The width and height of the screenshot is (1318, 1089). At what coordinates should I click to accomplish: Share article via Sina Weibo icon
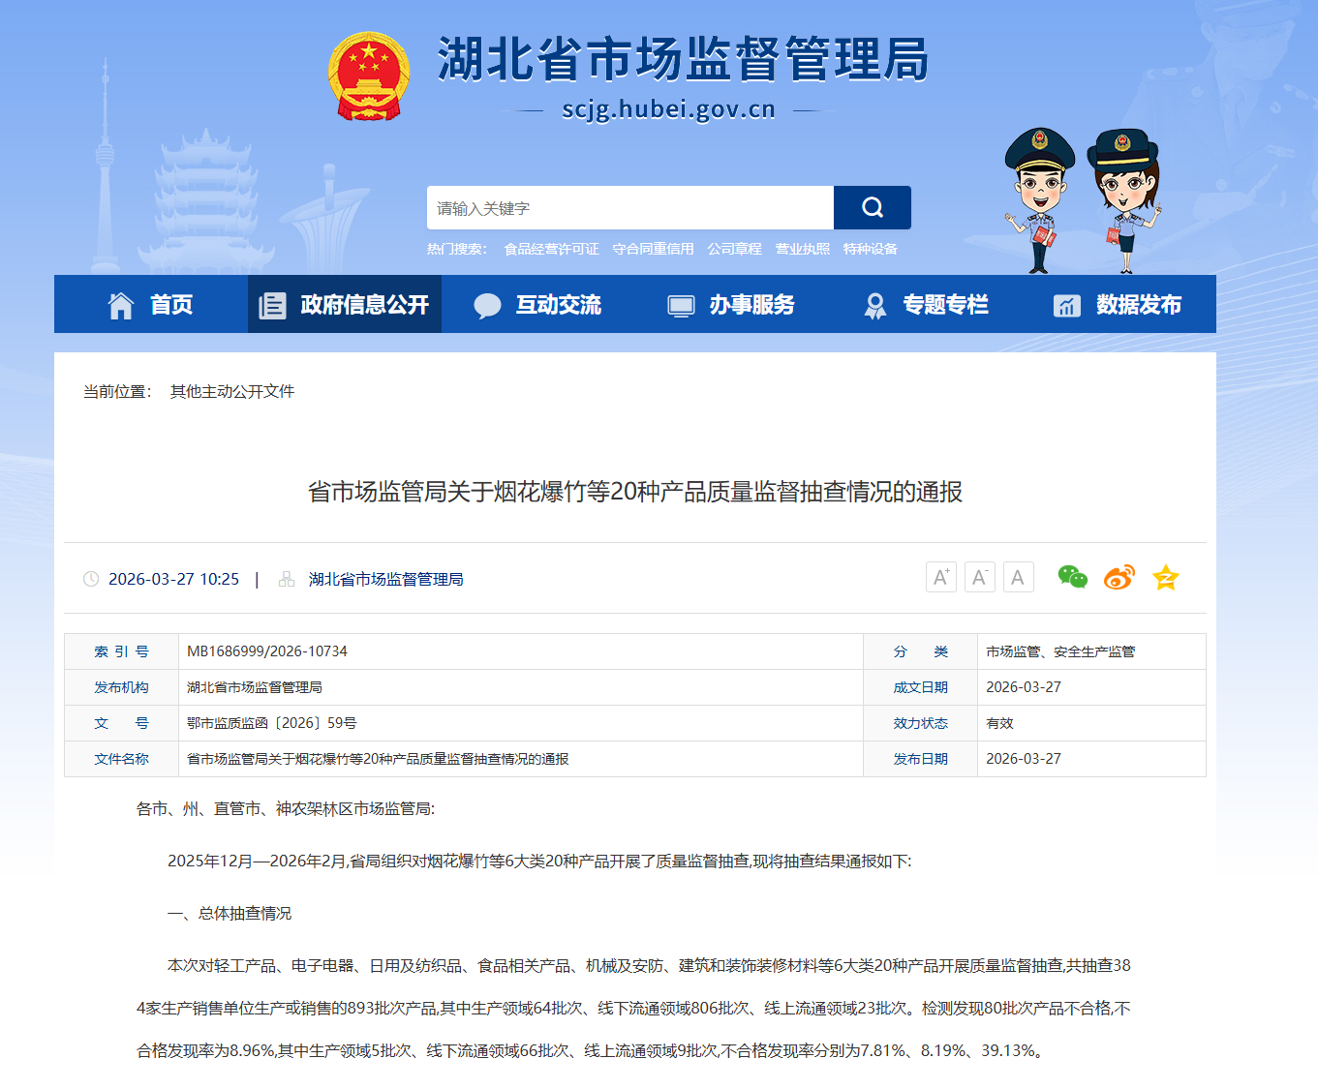pyautogui.click(x=1118, y=577)
